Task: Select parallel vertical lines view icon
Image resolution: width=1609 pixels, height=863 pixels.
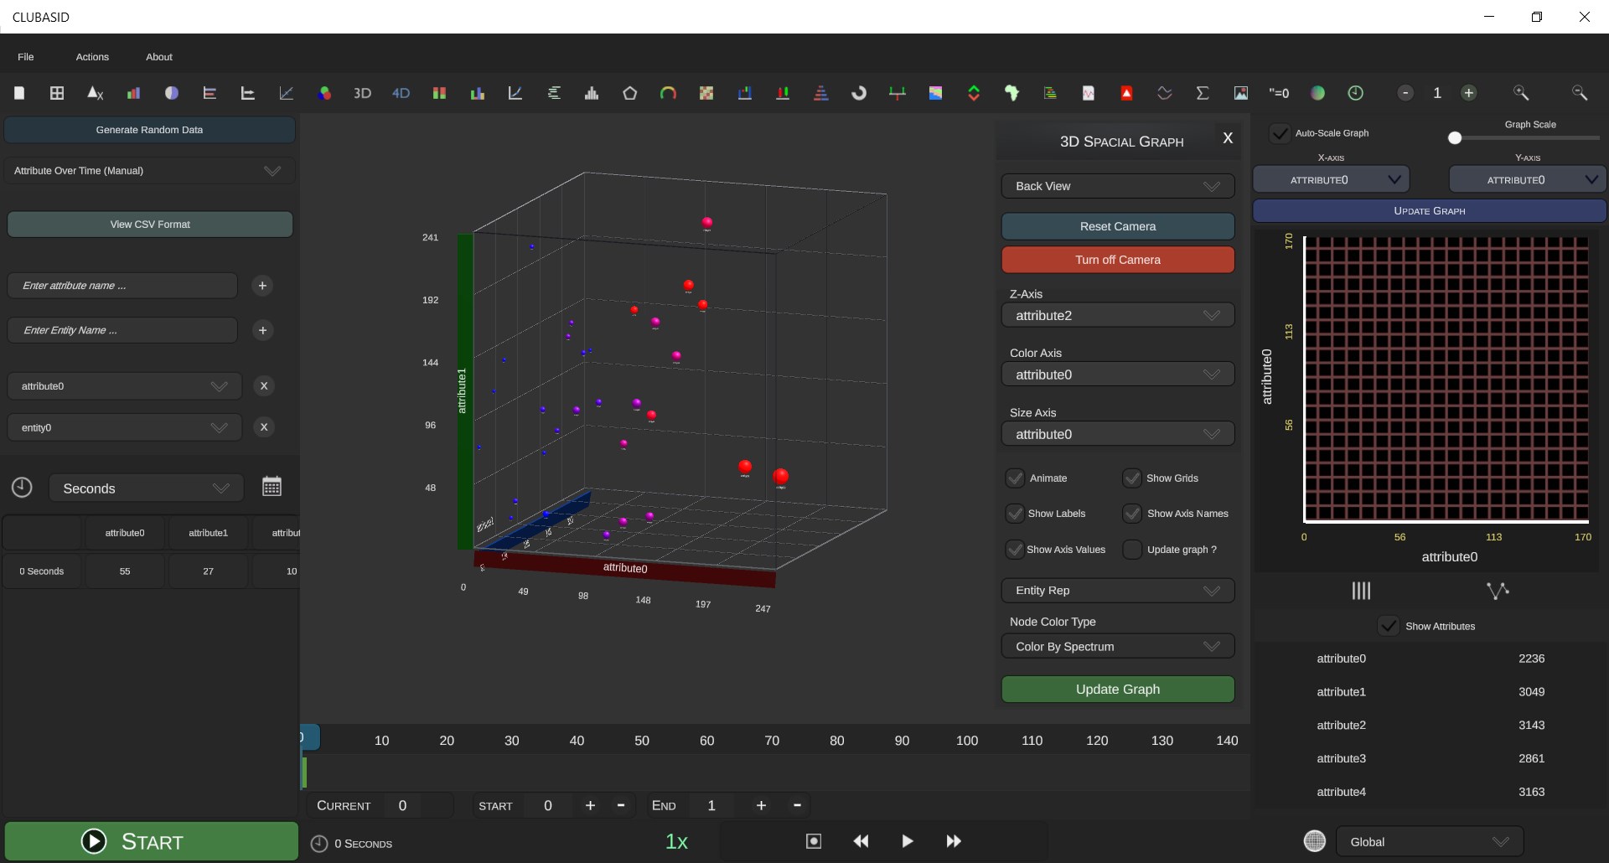Action: pyautogui.click(x=1361, y=591)
